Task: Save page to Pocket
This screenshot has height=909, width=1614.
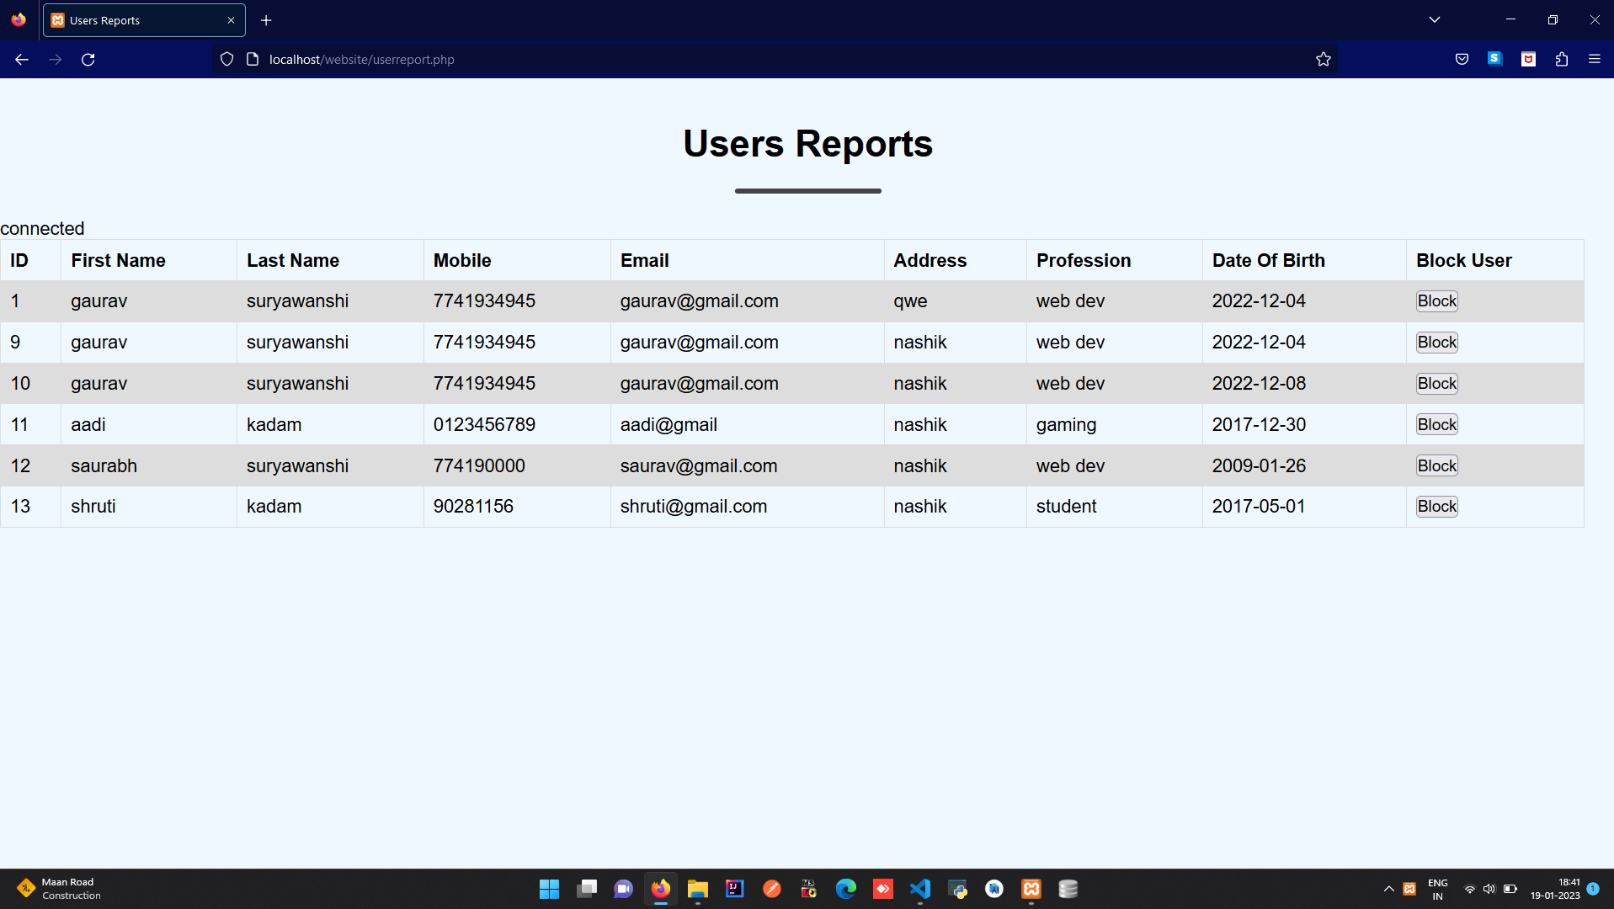Action: [x=1462, y=59]
